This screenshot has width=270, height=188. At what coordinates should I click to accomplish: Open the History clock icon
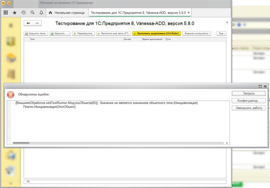pos(24,13)
